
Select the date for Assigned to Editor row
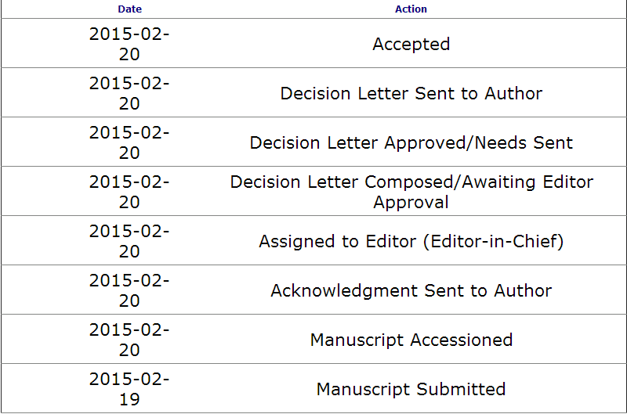[x=129, y=241]
